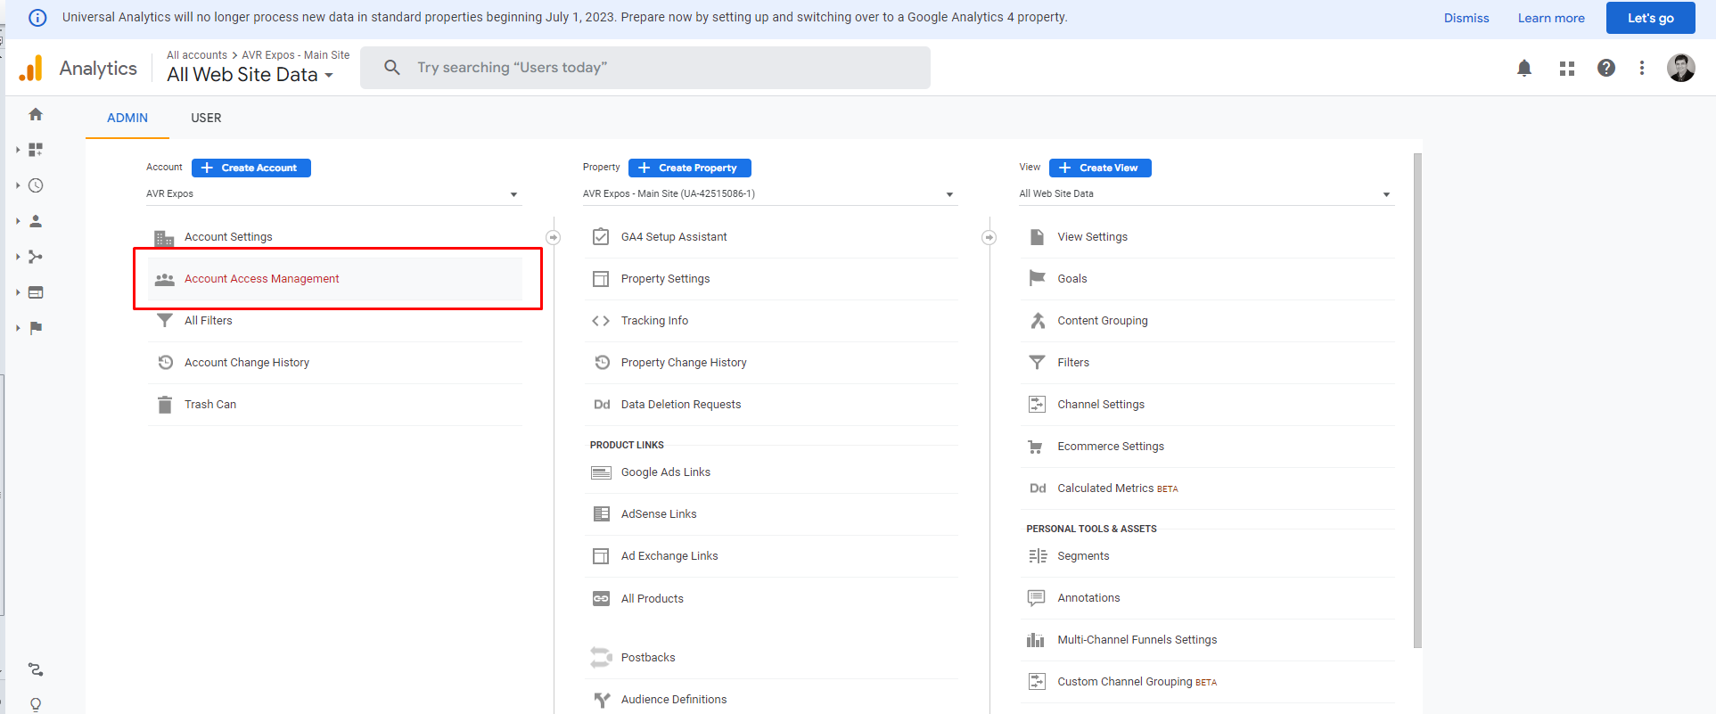Image resolution: width=1716 pixels, height=714 pixels.
Task: Expand the AVR Expos account dropdown
Action: 333,194
